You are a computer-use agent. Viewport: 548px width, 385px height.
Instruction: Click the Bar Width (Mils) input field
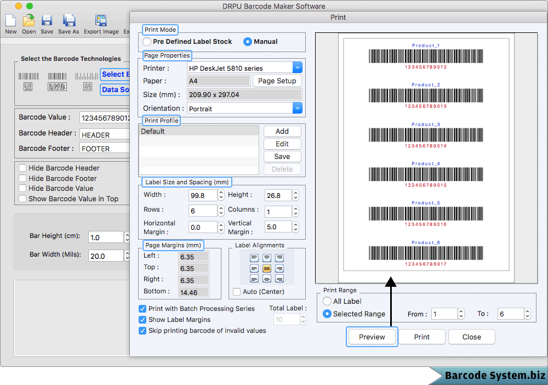tap(106, 256)
